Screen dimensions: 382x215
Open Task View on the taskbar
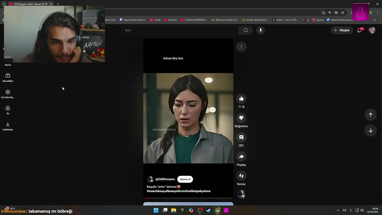165,210
